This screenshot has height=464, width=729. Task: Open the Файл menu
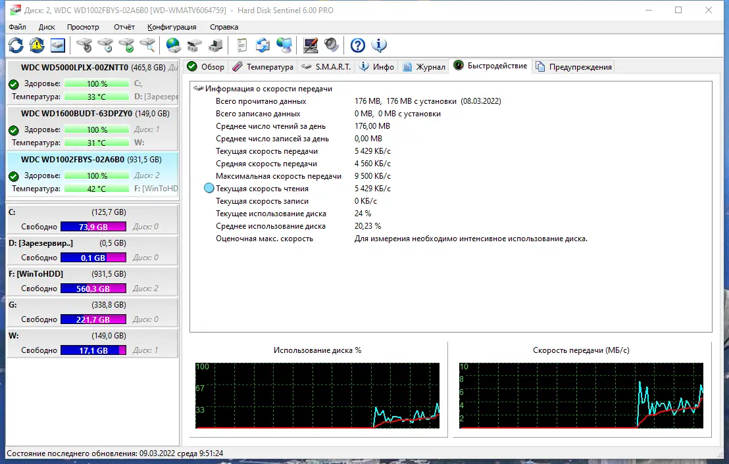coord(18,27)
